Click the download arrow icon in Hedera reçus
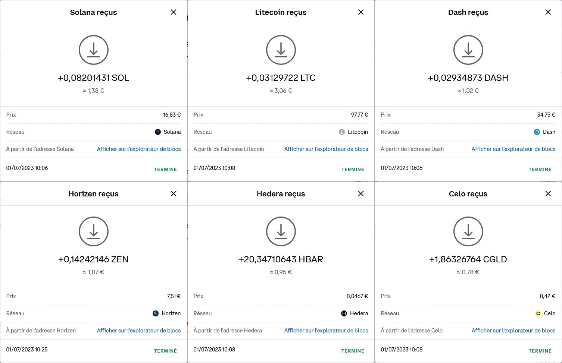Image resolution: width=562 pixels, height=363 pixels. (281, 231)
